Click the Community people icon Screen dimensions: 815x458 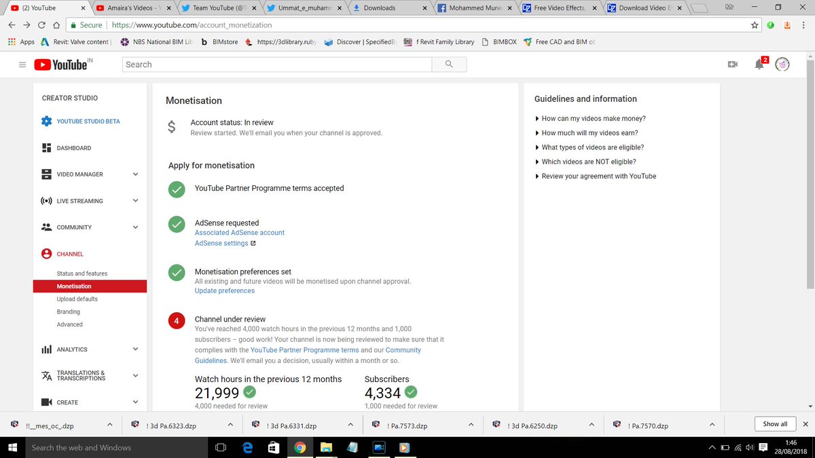pyautogui.click(x=46, y=227)
